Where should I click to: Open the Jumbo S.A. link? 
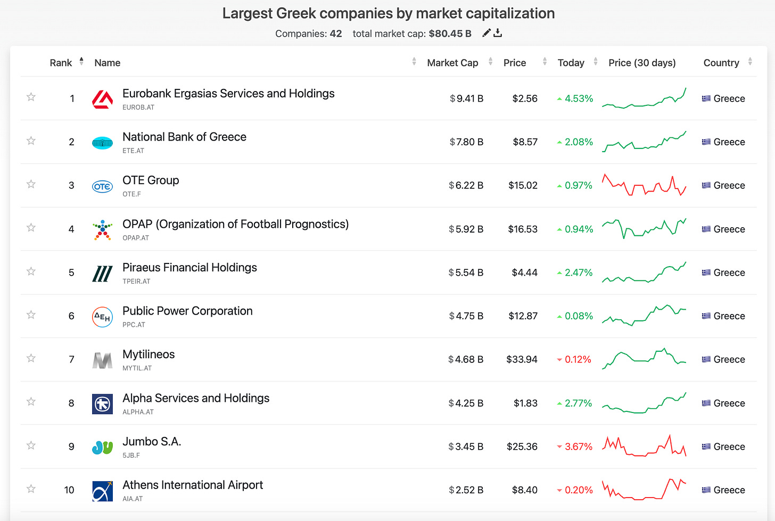[152, 442]
